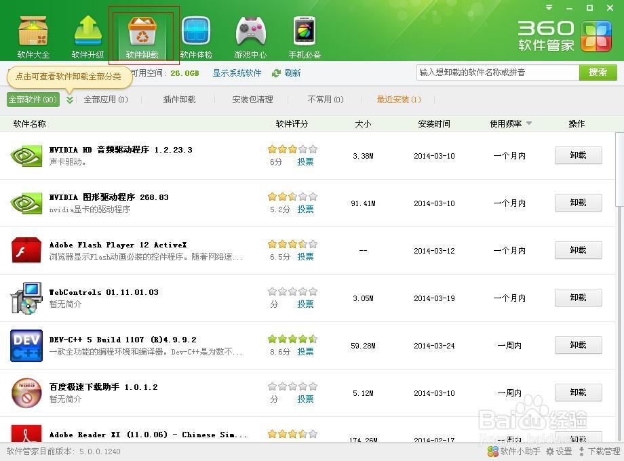
Task: Vote 投票 for DEV-C++ 5
Action: [305, 352]
